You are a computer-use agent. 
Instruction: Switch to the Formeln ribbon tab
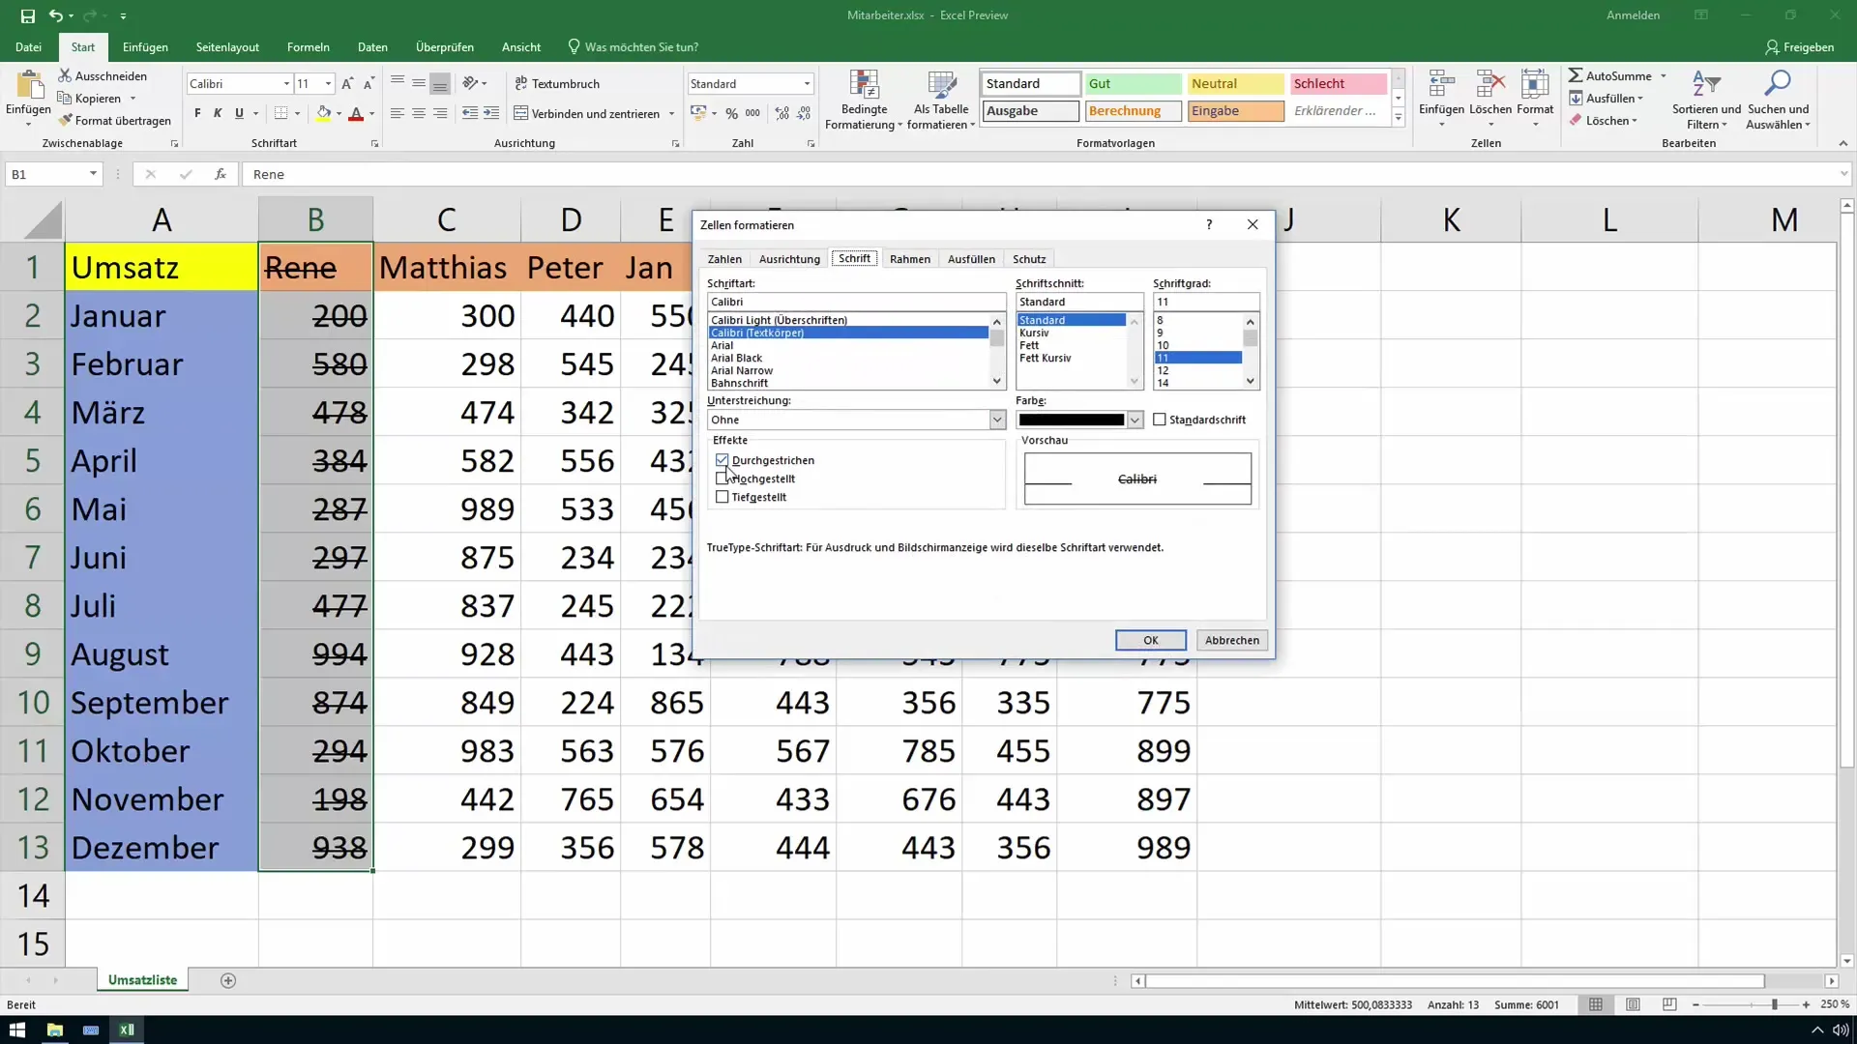pyautogui.click(x=309, y=46)
